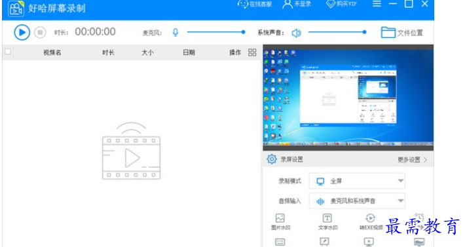Open the 转EXE视频 converter

(371, 222)
